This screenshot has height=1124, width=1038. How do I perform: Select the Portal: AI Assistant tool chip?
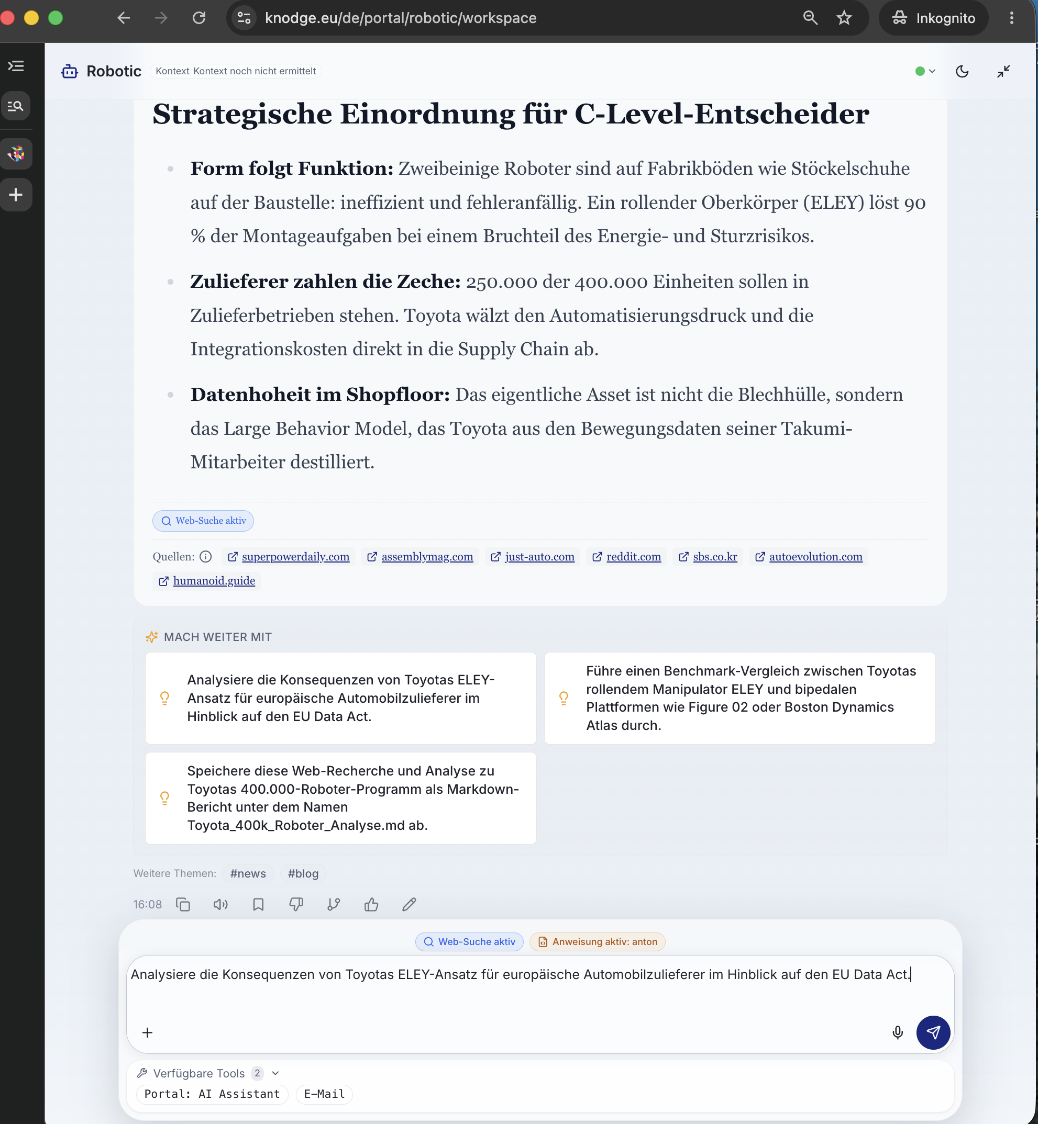point(212,1094)
